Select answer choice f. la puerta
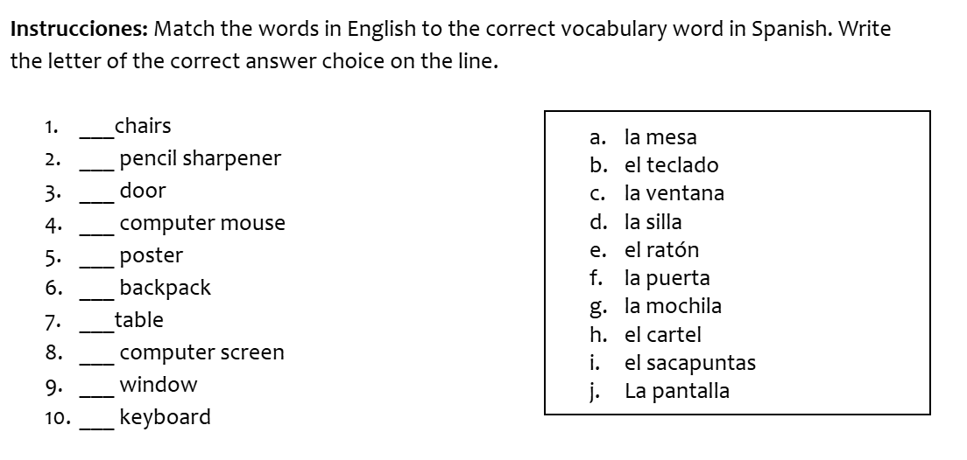 [x=667, y=278]
